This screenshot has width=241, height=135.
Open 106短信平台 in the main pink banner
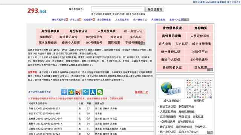(94, 37)
